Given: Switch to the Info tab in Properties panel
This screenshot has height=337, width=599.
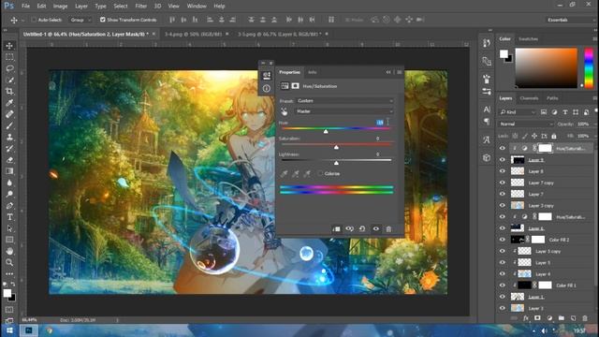Looking at the screenshot, I should coord(312,72).
